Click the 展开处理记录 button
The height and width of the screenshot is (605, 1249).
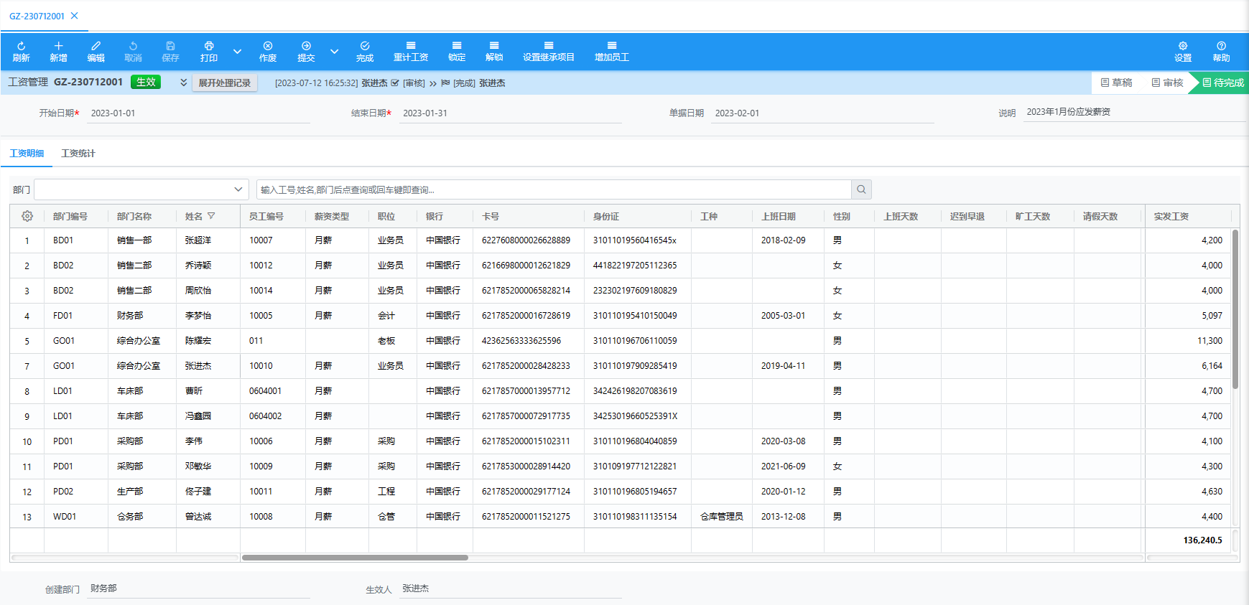tap(224, 83)
